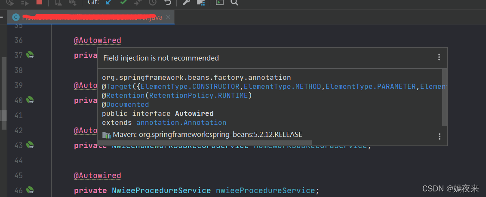Click @Autowired annotation on line 45

[x=97, y=176]
